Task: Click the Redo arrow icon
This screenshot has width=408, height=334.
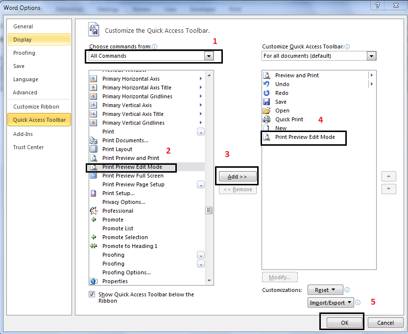Action: coord(266,93)
